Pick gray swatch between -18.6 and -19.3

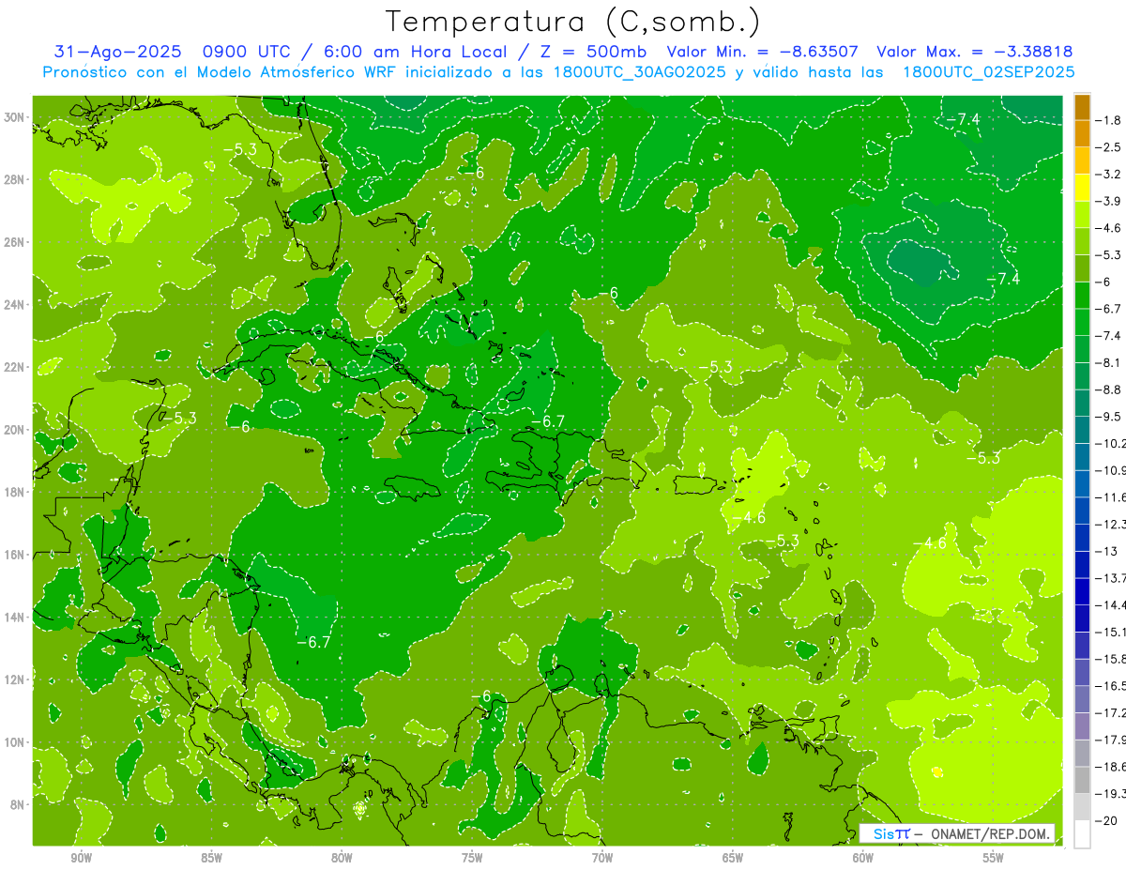click(1082, 779)
